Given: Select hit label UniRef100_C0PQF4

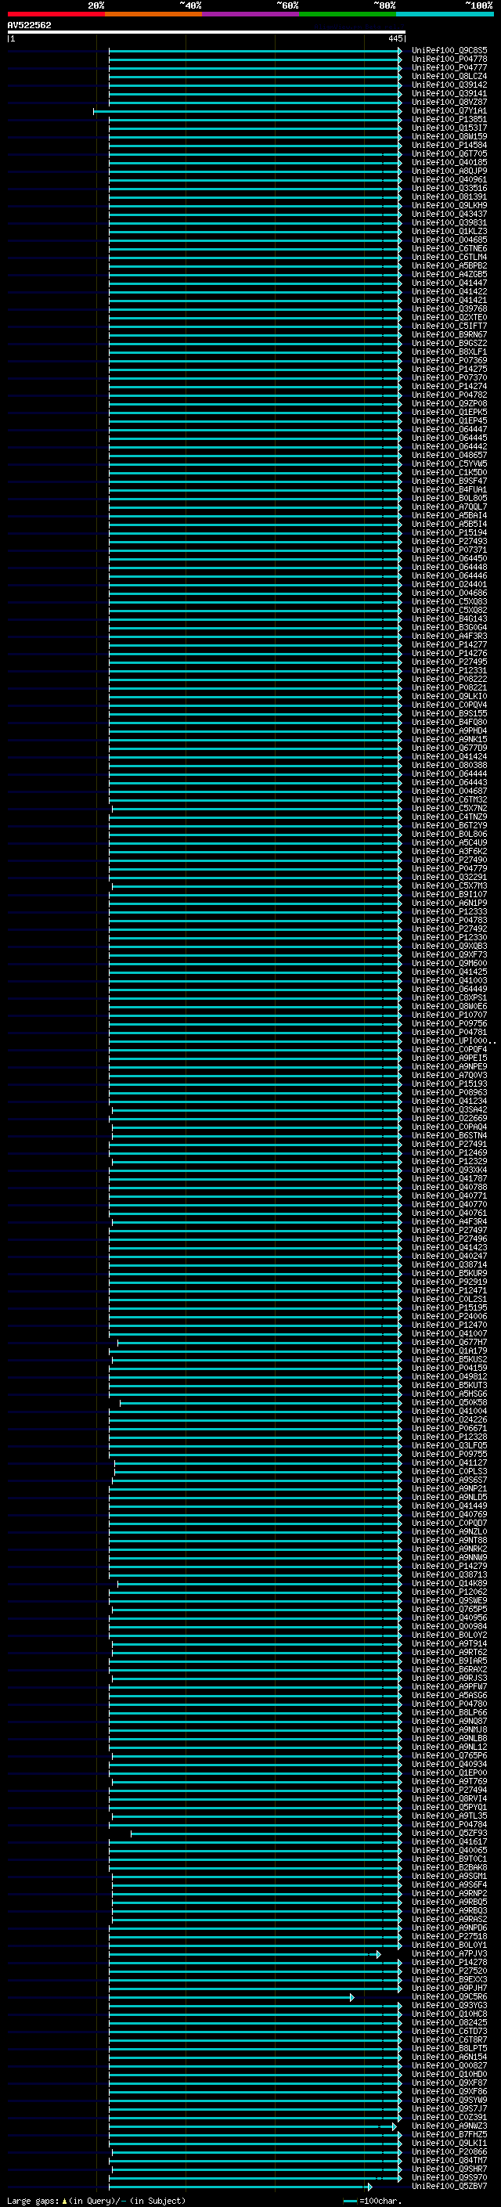Looking at the screenshot, I should 449,1050.
